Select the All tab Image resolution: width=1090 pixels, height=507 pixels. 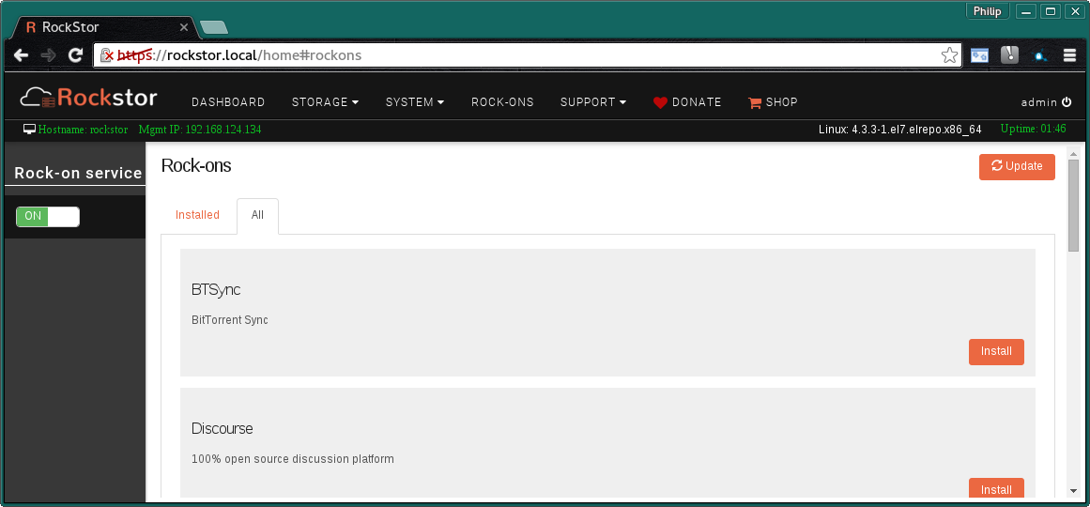(x=257, y=216)
